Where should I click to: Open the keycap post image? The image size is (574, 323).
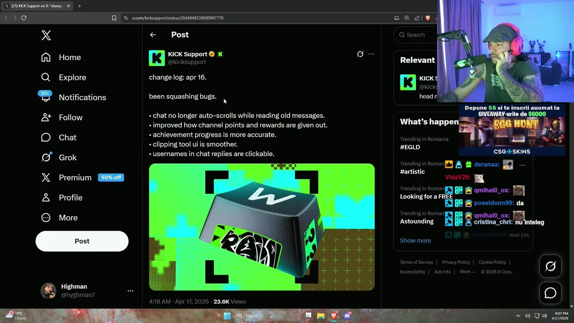tap(262, 227)
